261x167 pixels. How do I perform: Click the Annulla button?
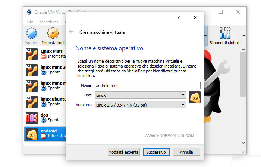tap(186, 152)
